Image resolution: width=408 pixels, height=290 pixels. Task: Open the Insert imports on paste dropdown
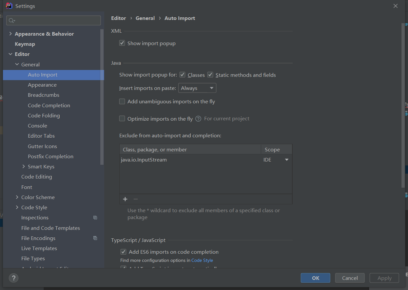click(197, 88)
